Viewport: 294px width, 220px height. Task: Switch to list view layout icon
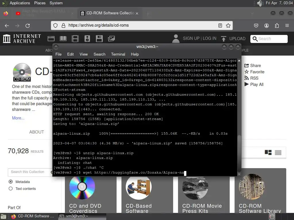tap(278, 152)
